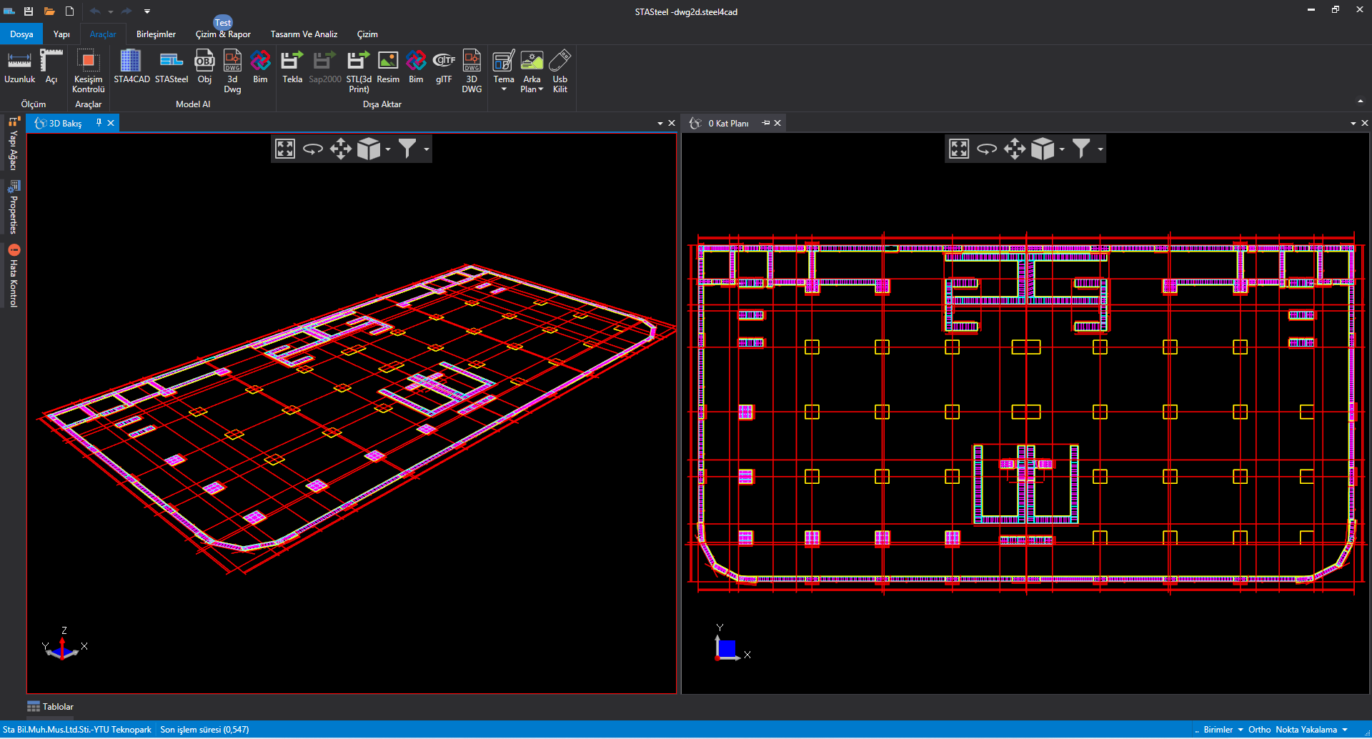Run Kesişim Kontrolü intersection check
This screenshot has height=739, width=1372.
pos(89,71)
